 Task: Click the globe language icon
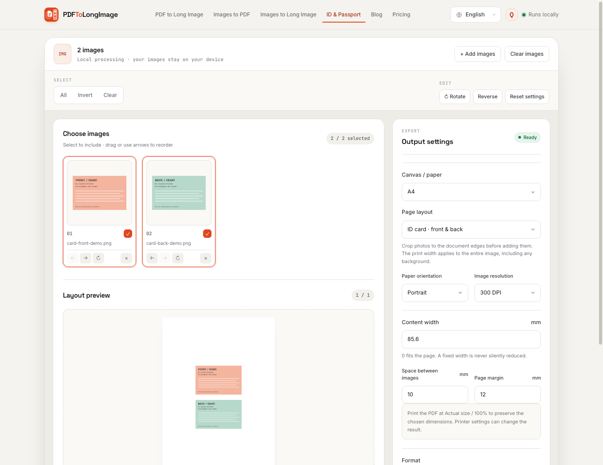coord(459,15)
